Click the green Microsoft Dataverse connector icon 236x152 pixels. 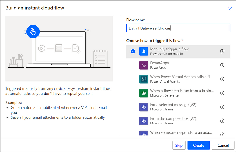coord(143,93)
